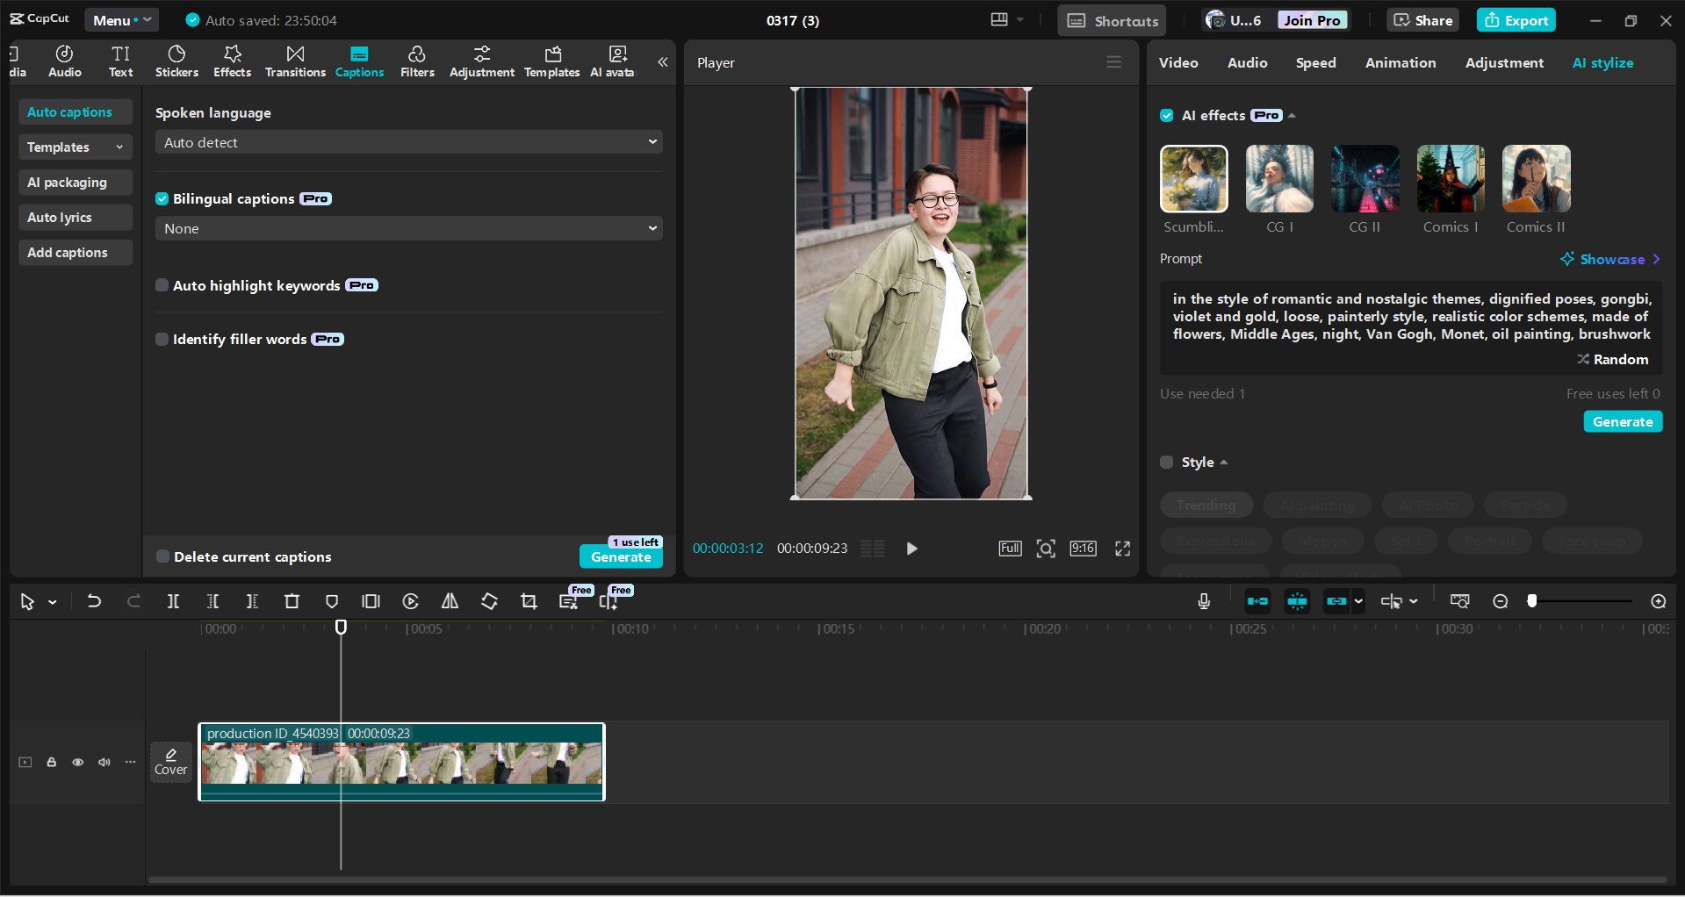Click the player fullscreen expand icon

coord(1122,549)
